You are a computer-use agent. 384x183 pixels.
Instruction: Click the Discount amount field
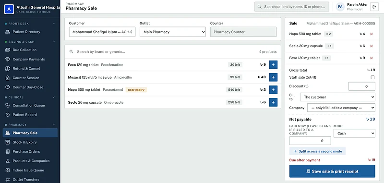[362, 86]
